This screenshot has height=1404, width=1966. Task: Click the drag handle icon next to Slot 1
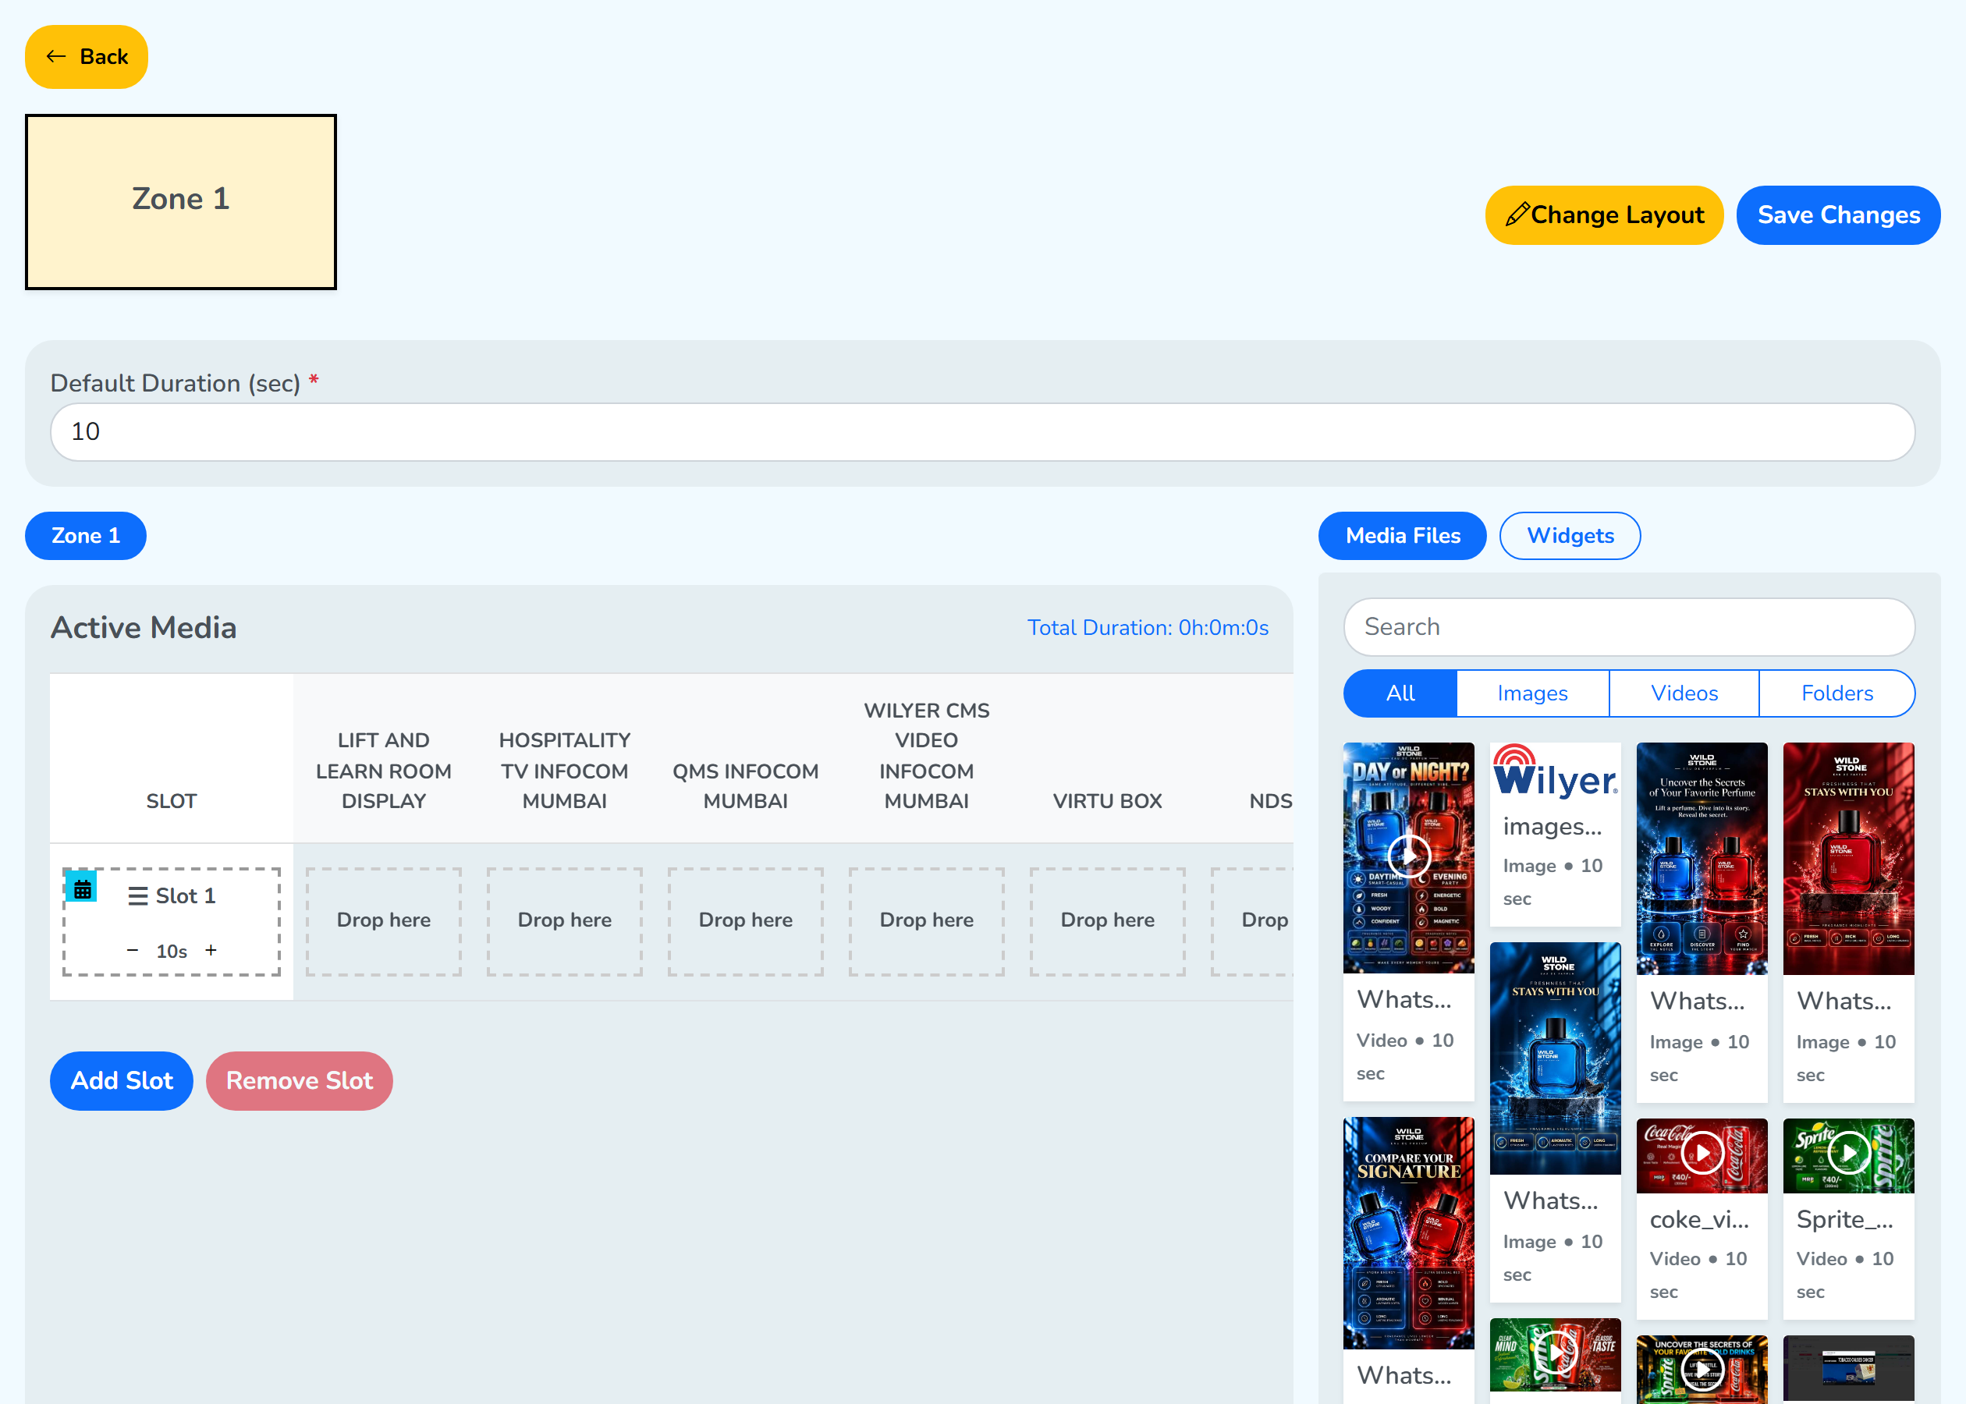click(x=137, y=895)
